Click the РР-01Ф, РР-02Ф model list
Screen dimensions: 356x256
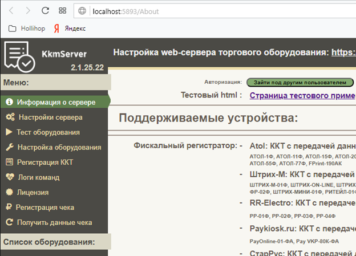click(293, 216)
